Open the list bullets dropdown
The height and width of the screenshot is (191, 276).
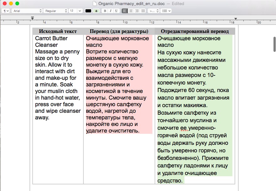pyautogui.click(x=166, y=11)
